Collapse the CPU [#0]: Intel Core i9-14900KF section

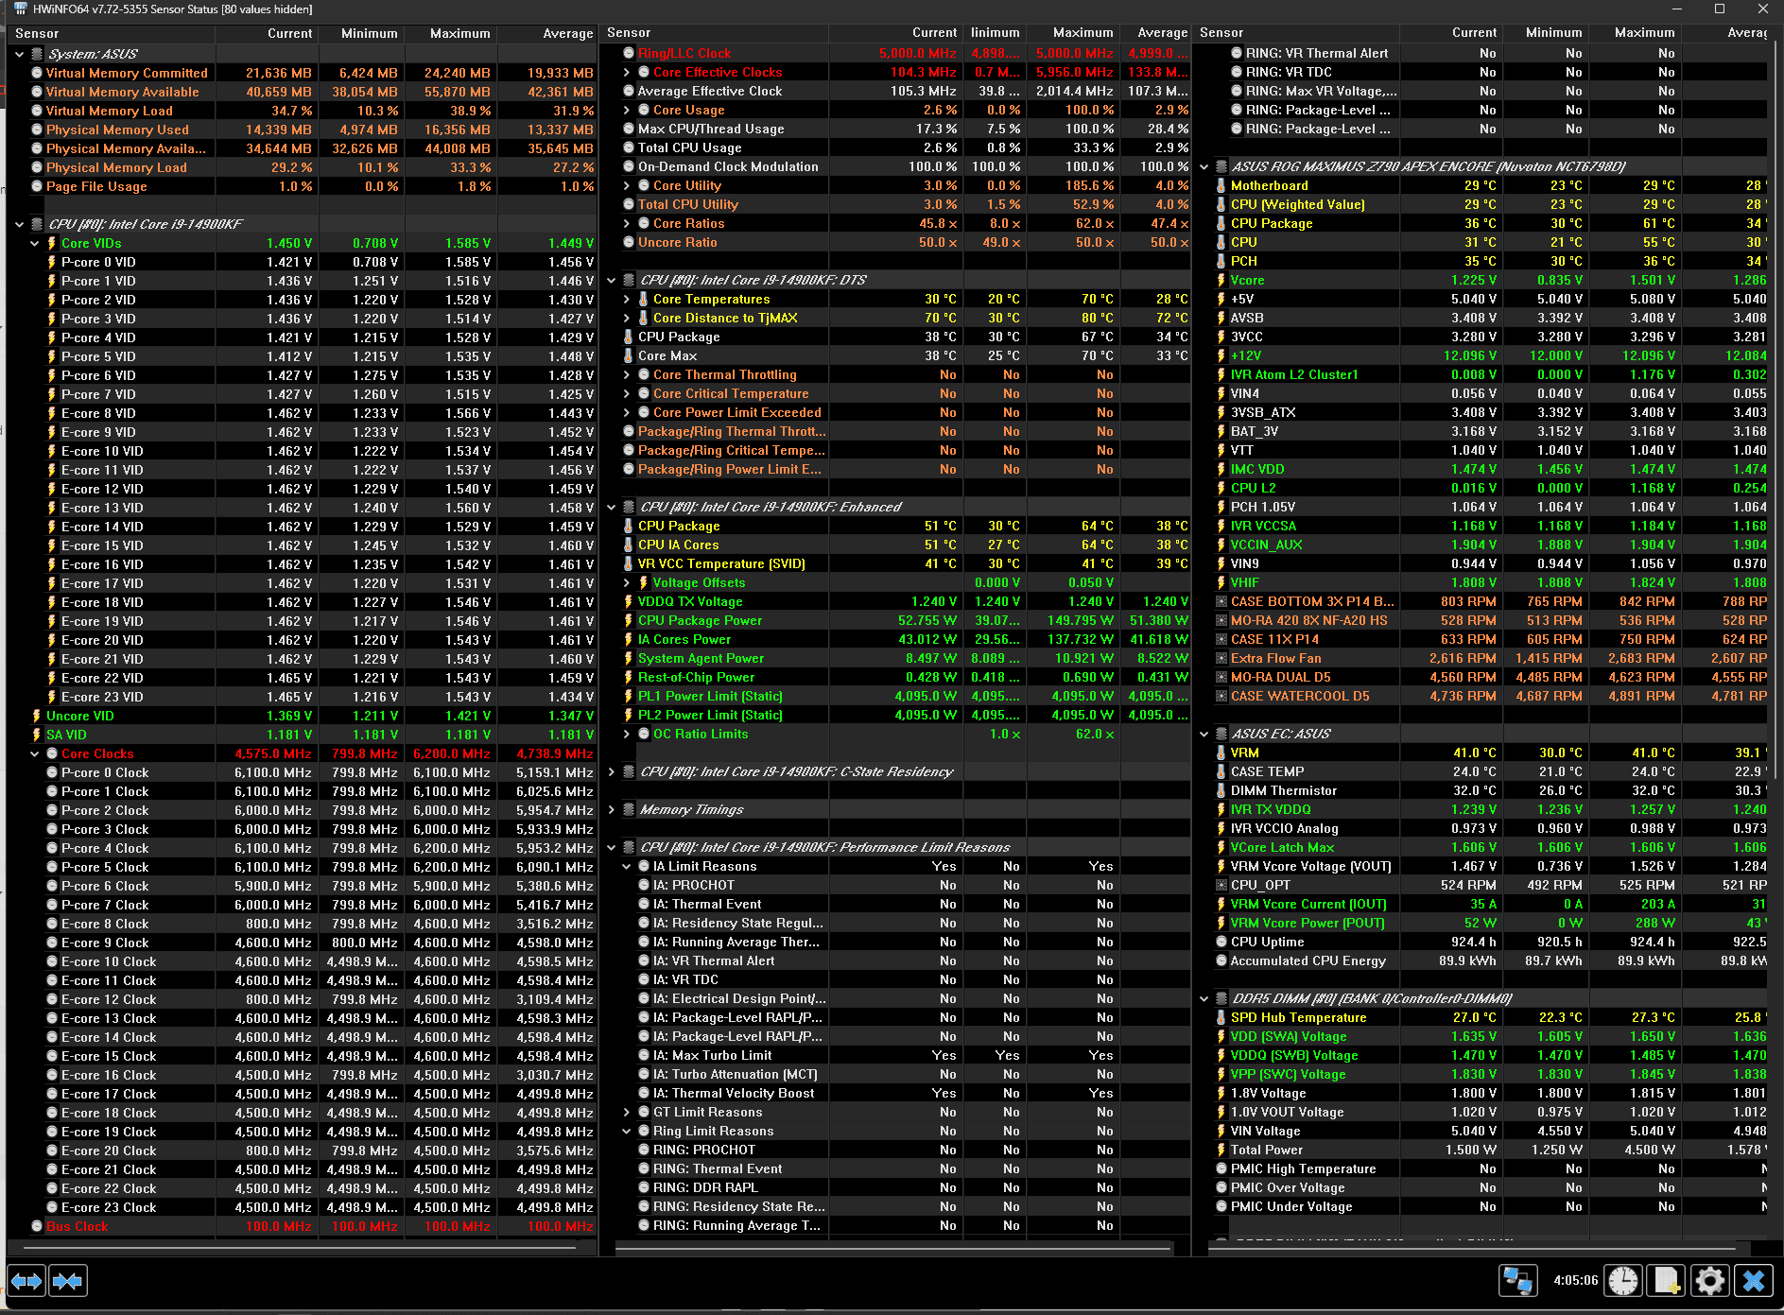point(19,224)
